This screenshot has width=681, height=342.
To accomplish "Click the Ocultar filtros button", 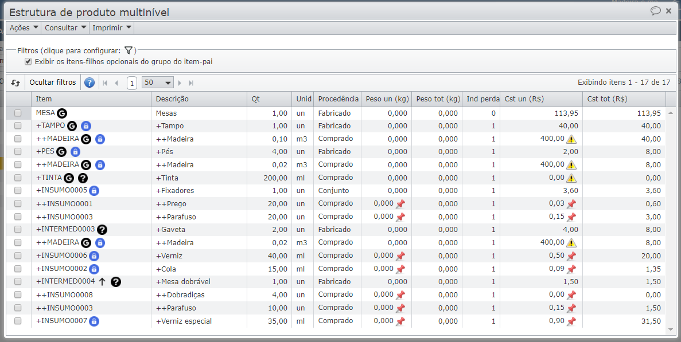I will point(53,82).
